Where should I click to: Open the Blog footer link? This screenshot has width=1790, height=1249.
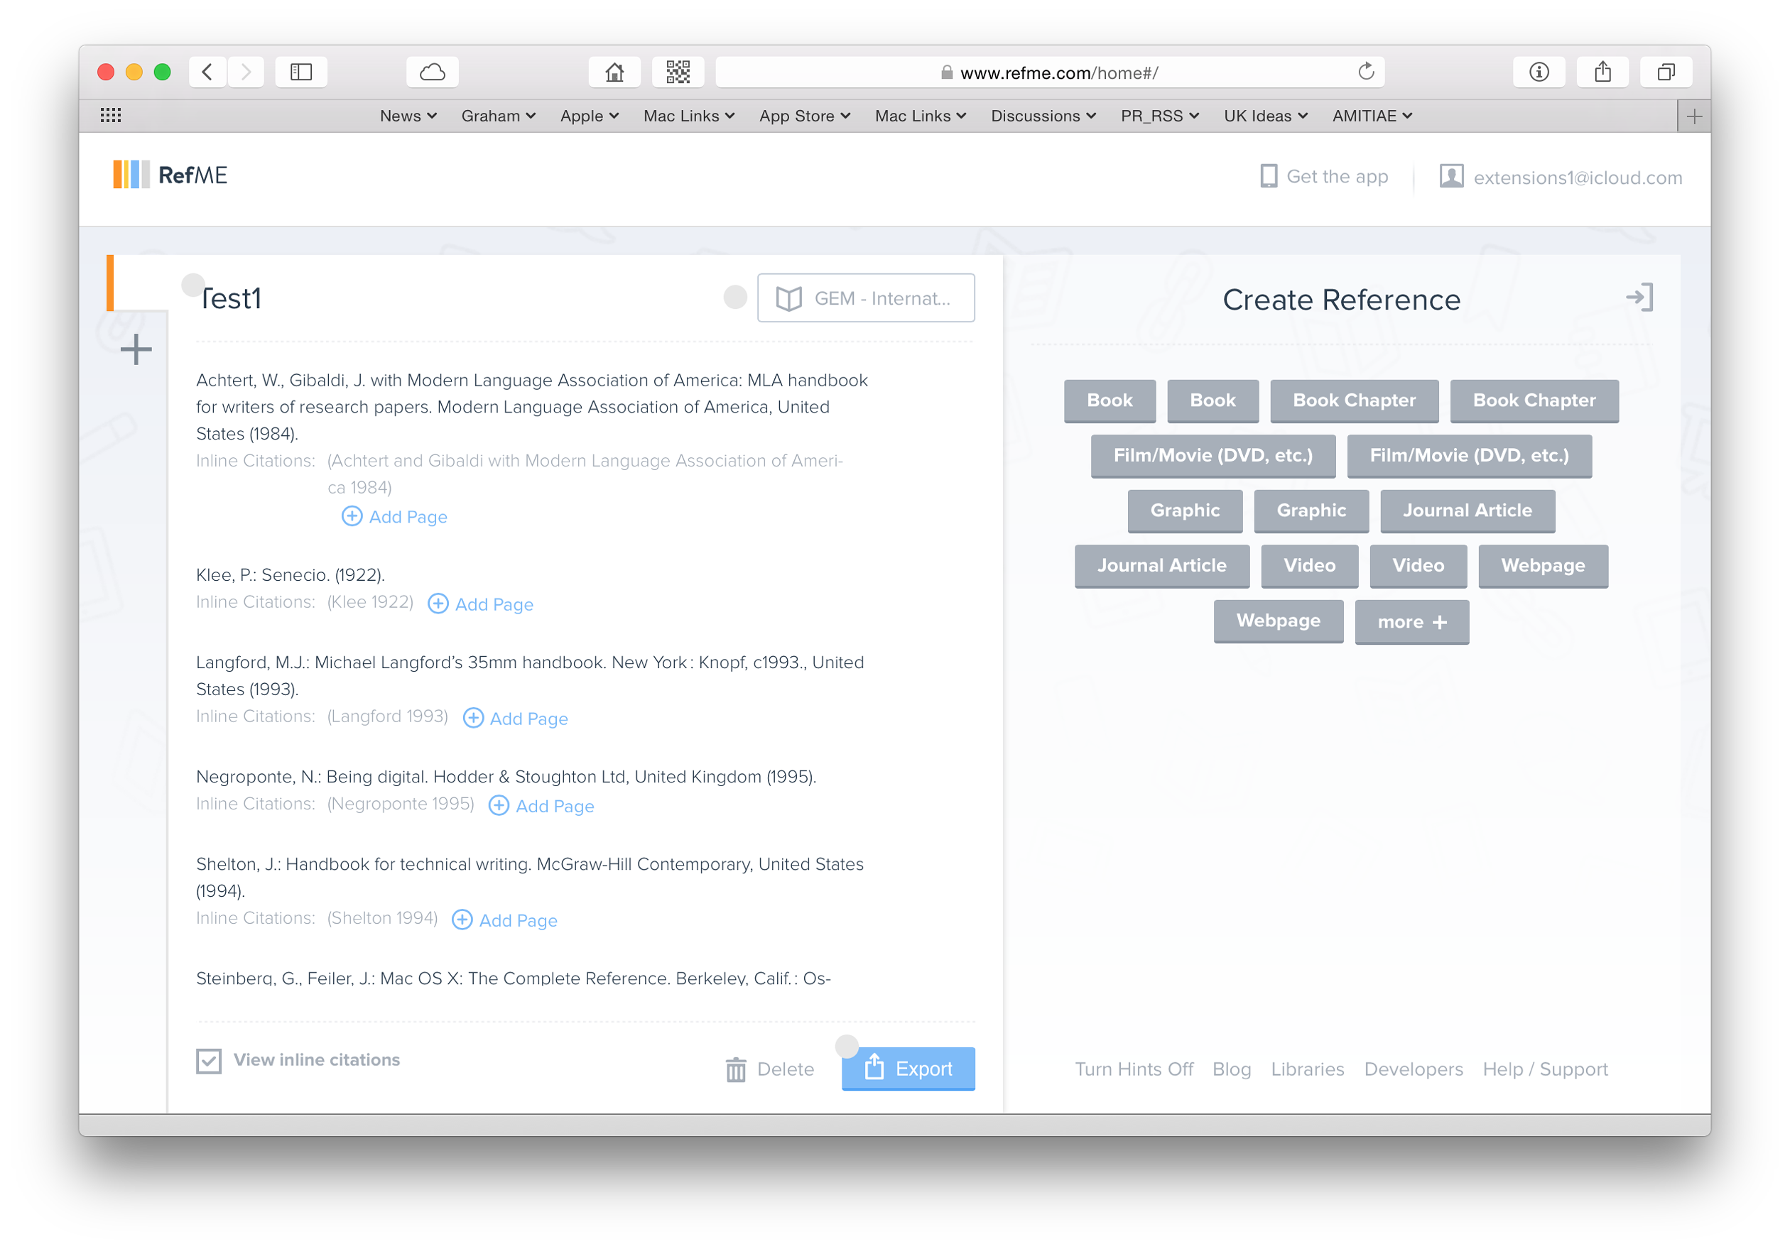[1232, 1069]
